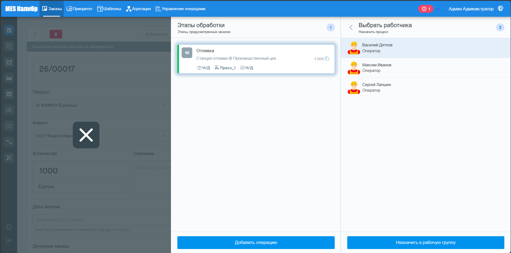511x253 pixels.
Task: Click the back arrow beside Выбрать работника
Action: point(351,27)
